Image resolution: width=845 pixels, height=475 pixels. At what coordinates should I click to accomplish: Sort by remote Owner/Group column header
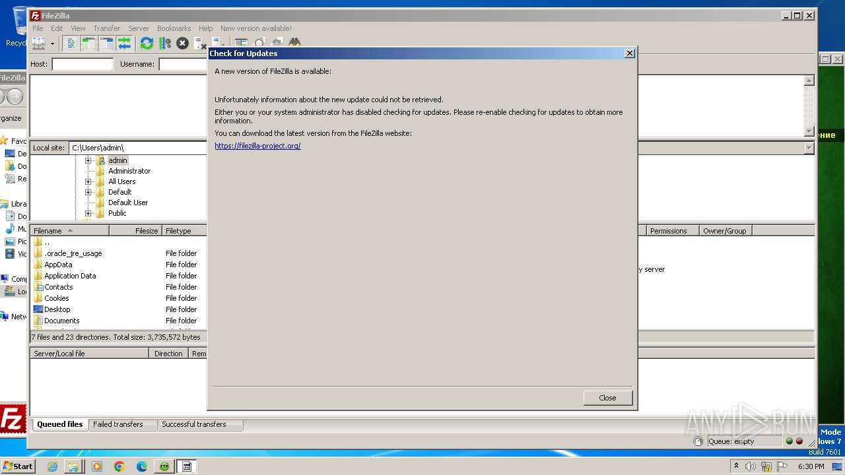(x=726, y=231)
